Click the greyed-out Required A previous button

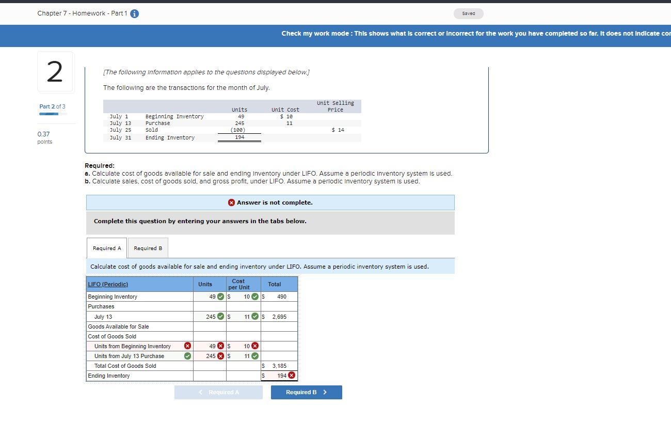coord(218,392)
